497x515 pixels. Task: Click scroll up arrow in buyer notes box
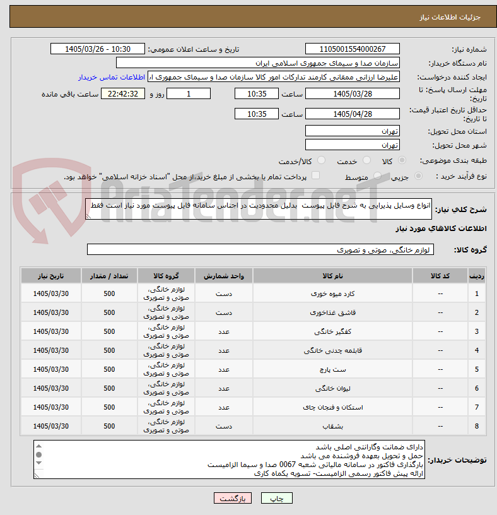[x=38, y=446]
